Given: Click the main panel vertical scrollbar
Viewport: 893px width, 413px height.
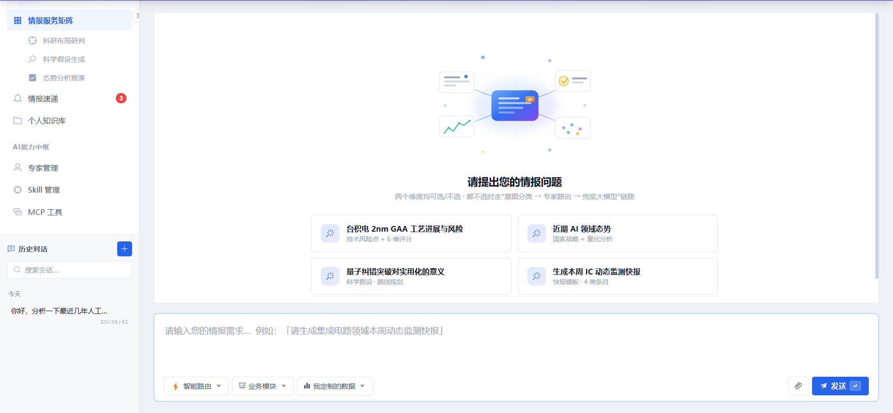Looking at the screenshot, I should [877, 146].
